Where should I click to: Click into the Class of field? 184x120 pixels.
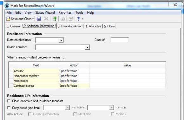tap(120, 40)
